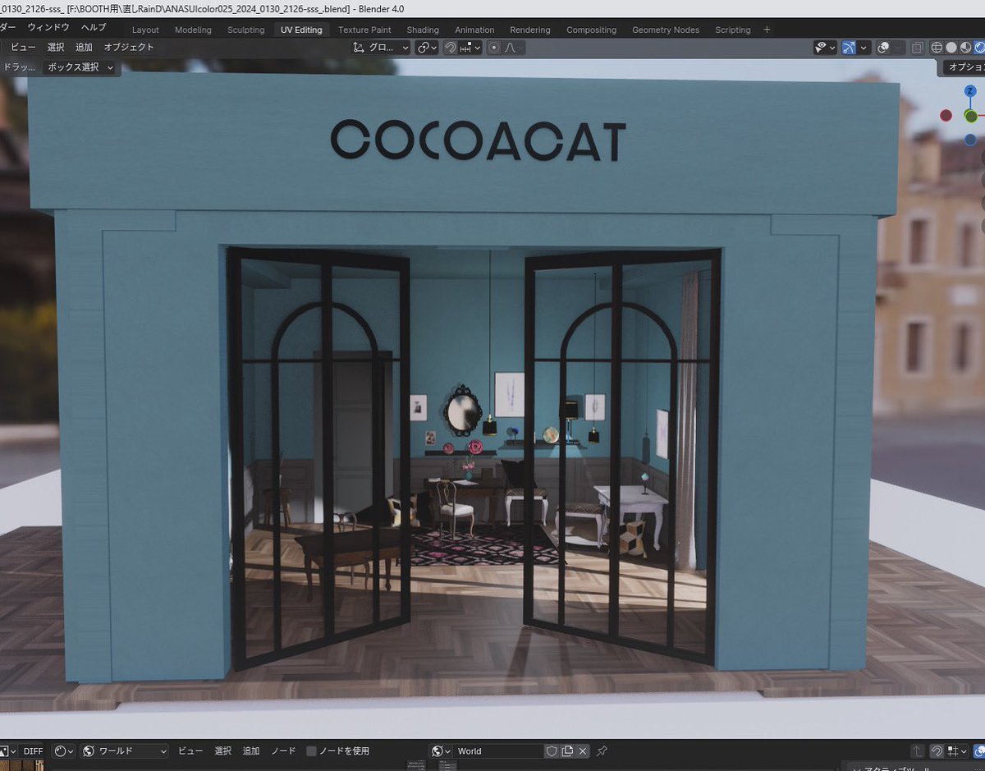The width and height of the screenshot is (985, 771).
Task: Add a new workspace with plus button
Action: point(767,30)
